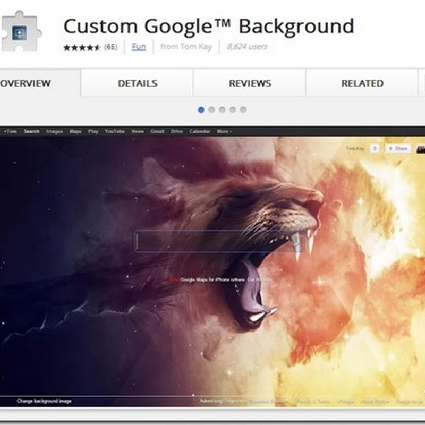The width and height of the screenshot is (425, 425).
Task: Click 'Play' in the Google bar
Action: (93, 131)
